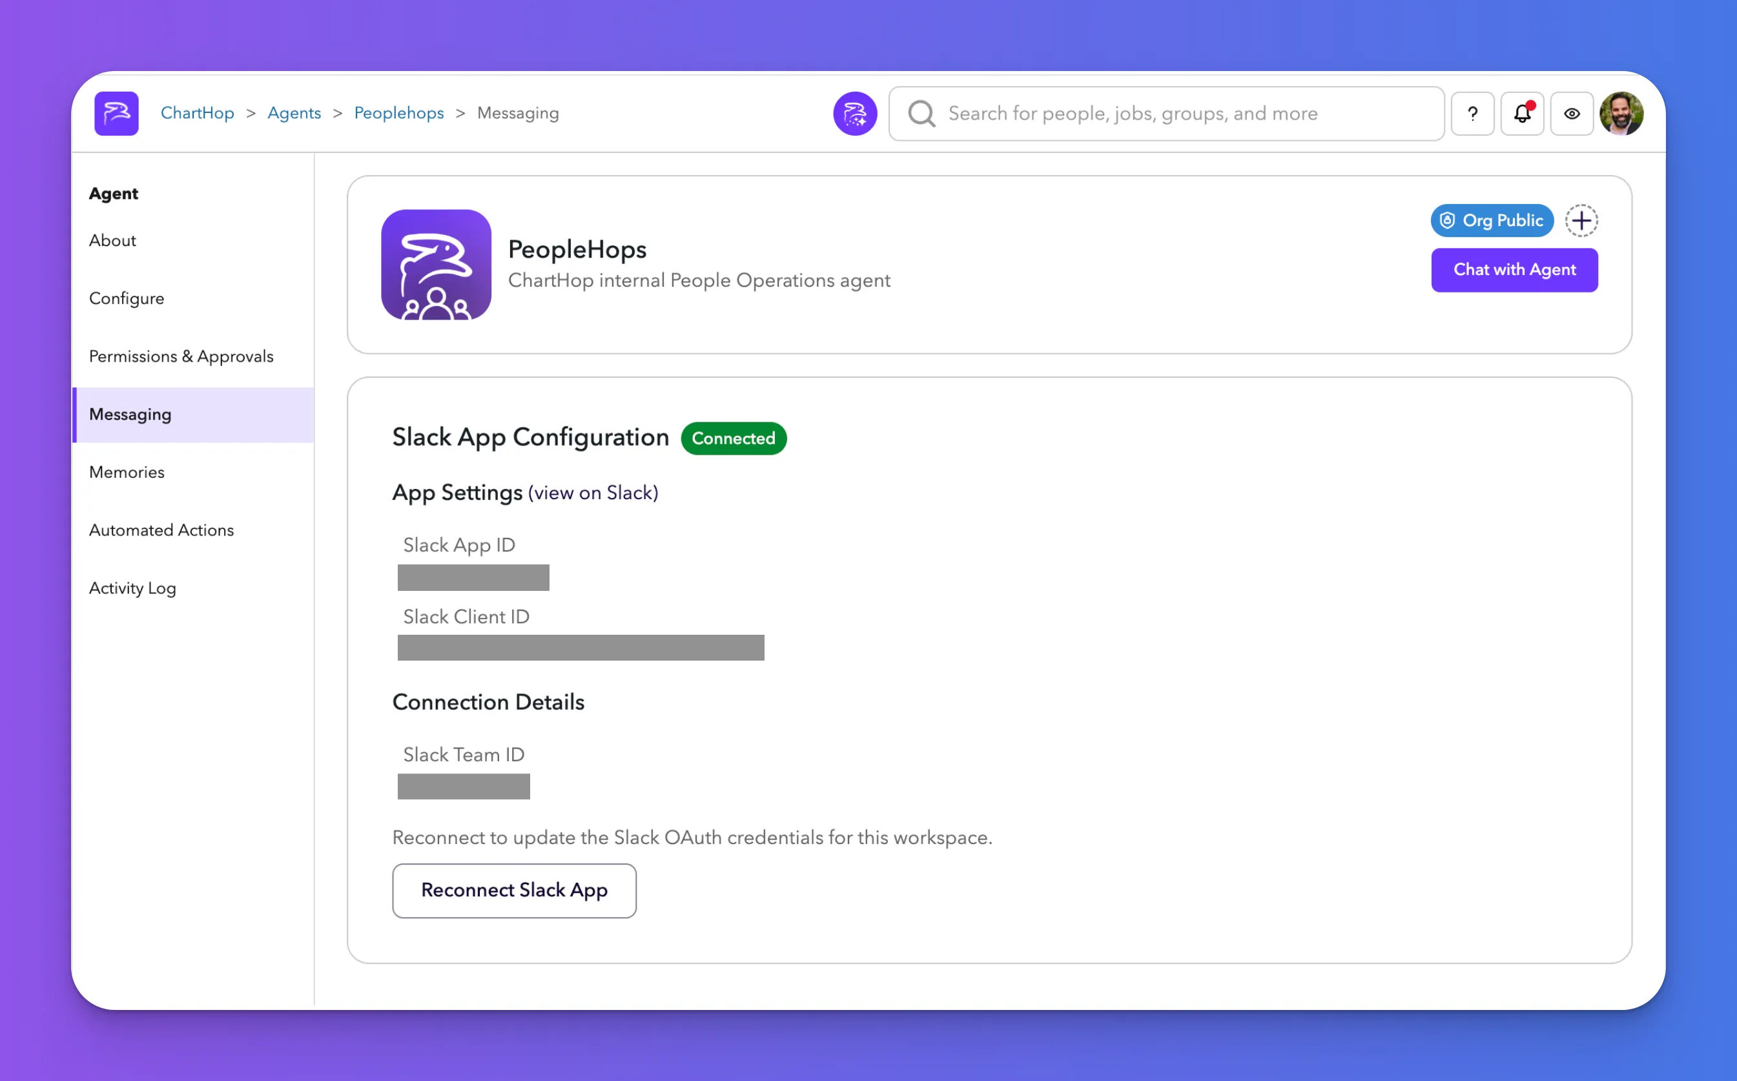
Task: Select Configure in the sidebar
Action: (193, 298)
